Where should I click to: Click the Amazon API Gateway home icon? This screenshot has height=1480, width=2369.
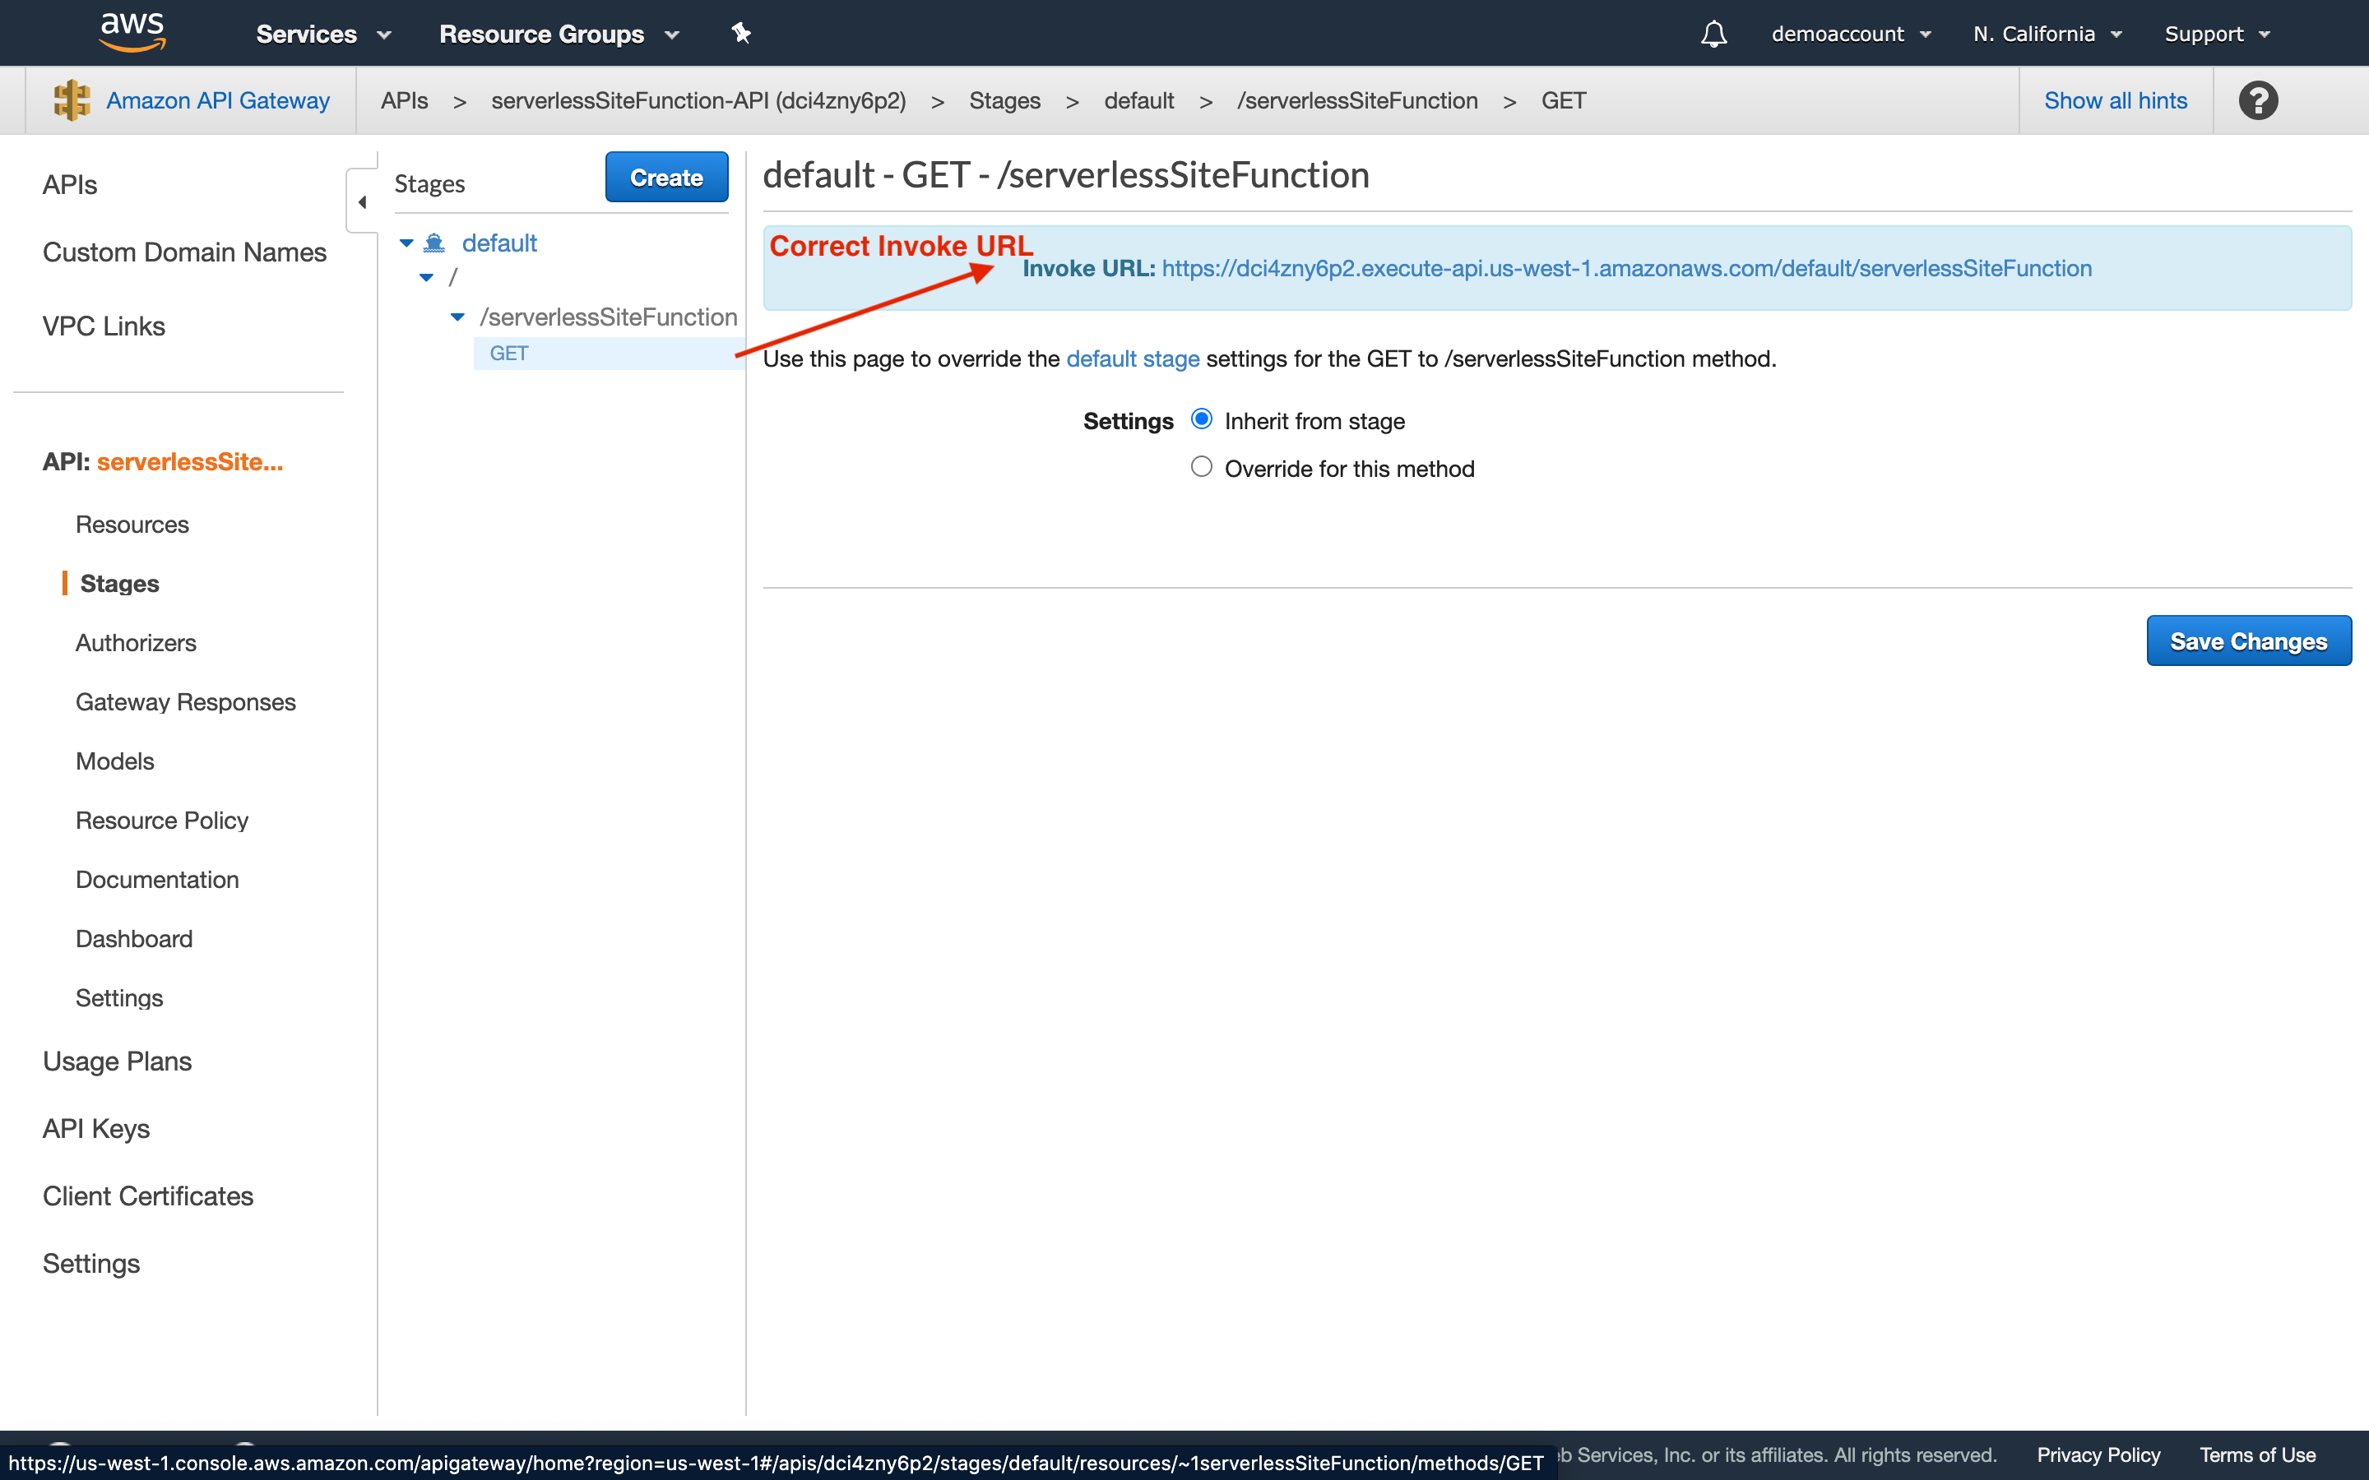pos(72,99)
